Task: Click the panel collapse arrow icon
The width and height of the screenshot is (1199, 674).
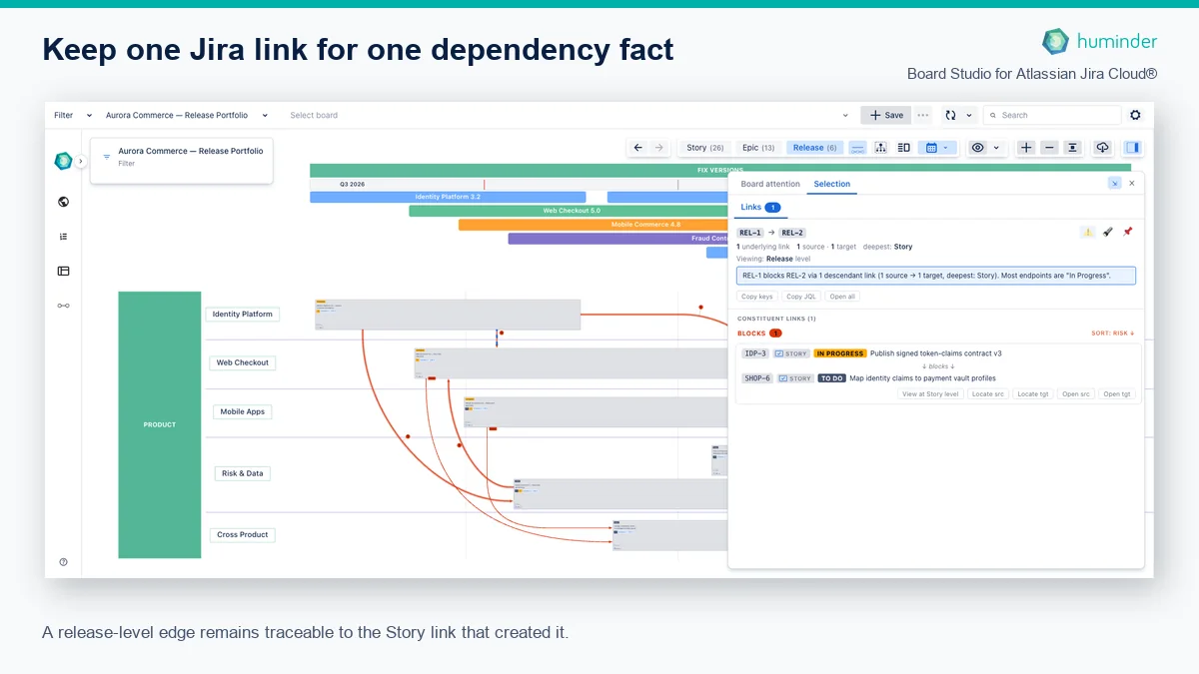Action: pos(1114,184)
